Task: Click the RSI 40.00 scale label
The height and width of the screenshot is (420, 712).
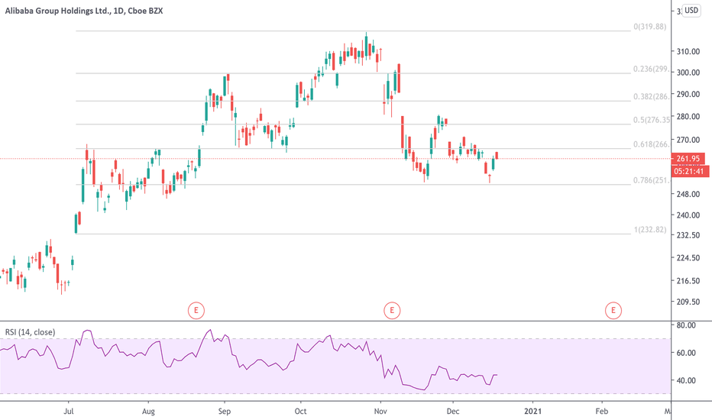Action: [686, 380]
